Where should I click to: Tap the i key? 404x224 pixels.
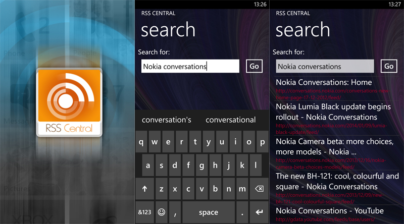coord(235,142)
